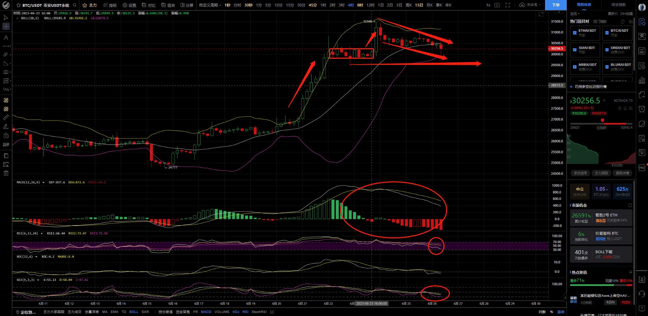Image resolution: width=648 pixels, height=316 pixels.
Task: Click the daily price range slider marker
Action: [602, 121]
